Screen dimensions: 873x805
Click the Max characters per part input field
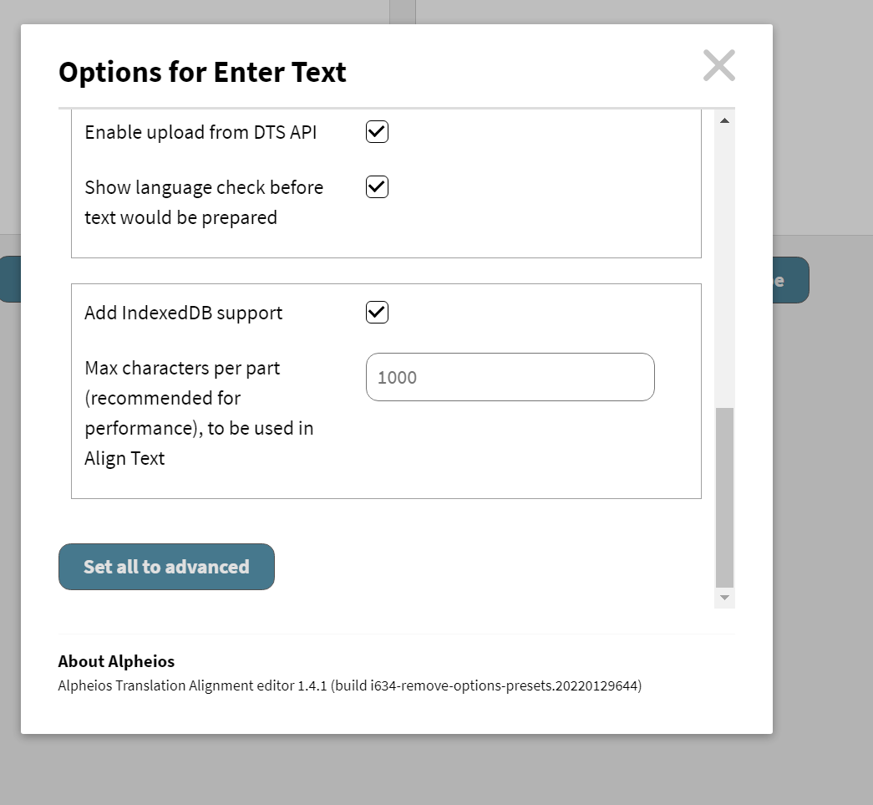click(510, 377)
